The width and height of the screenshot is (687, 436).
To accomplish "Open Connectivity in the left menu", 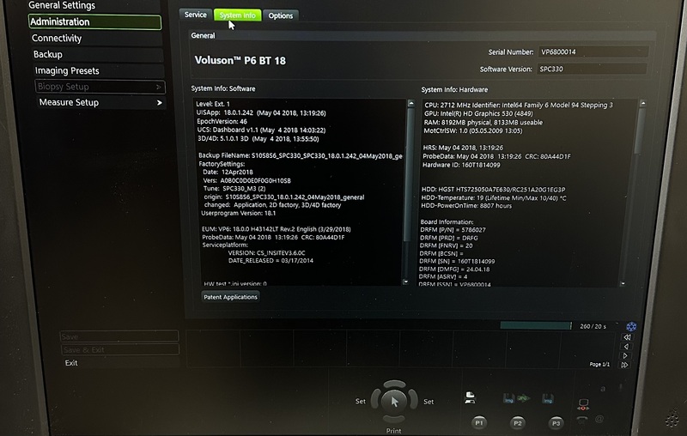I will point(57,39).
